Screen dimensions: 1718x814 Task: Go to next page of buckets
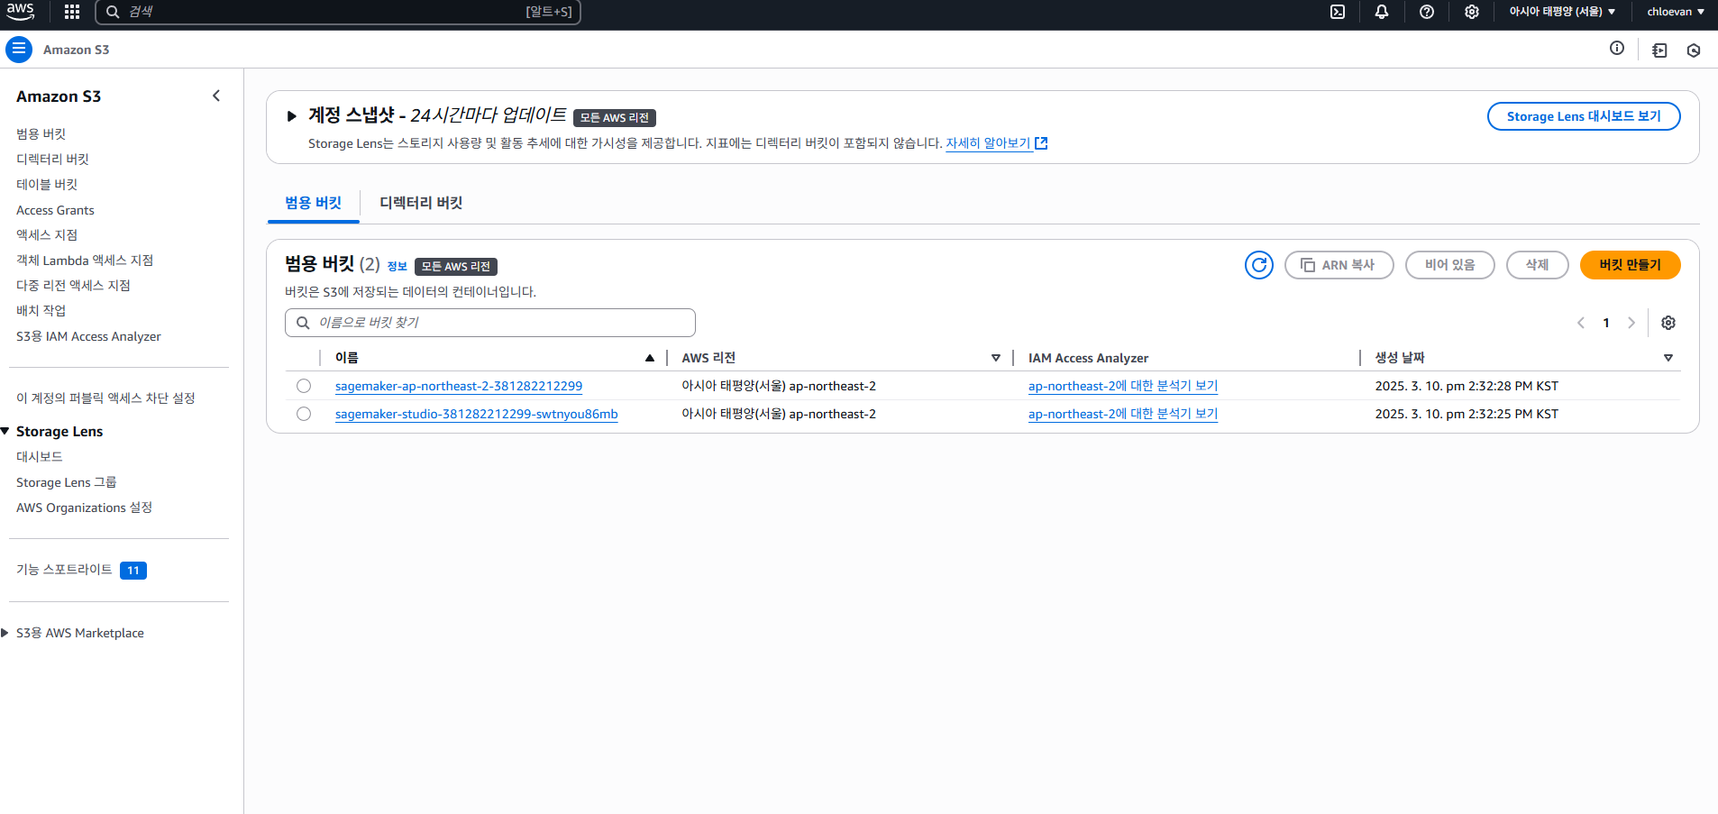(x=1631, y=323)
